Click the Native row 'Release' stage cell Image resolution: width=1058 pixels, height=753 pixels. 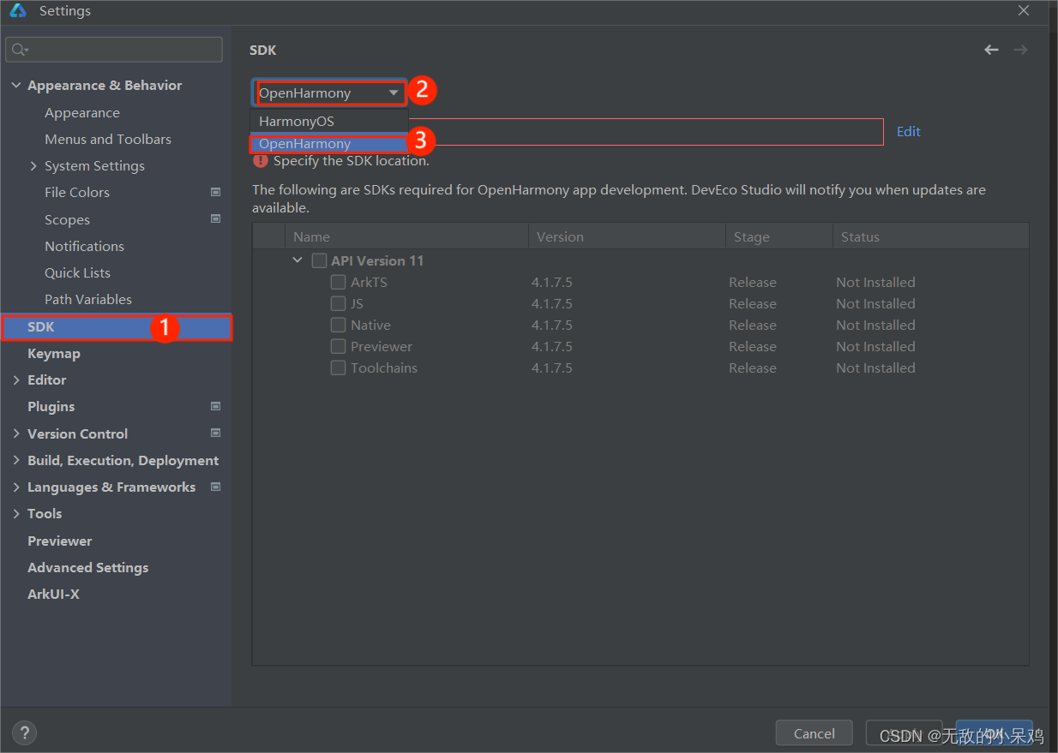[753, 325]
